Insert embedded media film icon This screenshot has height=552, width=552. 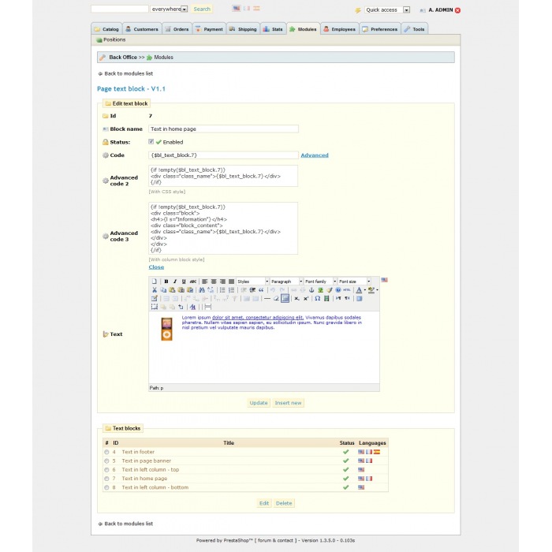tap(326, 299)
